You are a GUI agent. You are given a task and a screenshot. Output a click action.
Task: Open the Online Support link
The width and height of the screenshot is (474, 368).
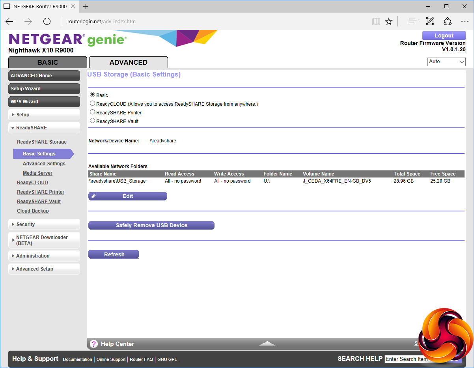point(111,359)
